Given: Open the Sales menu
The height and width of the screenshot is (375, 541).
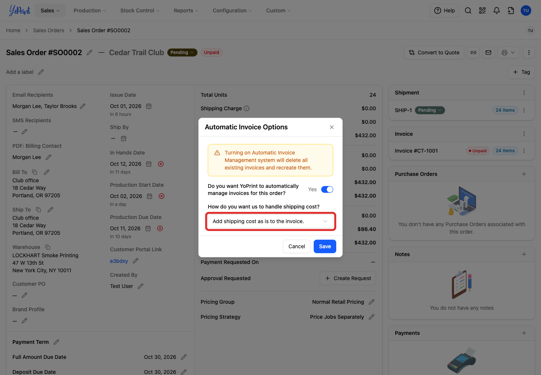Looking at the screenshot, I should click(x=50, y=10).
